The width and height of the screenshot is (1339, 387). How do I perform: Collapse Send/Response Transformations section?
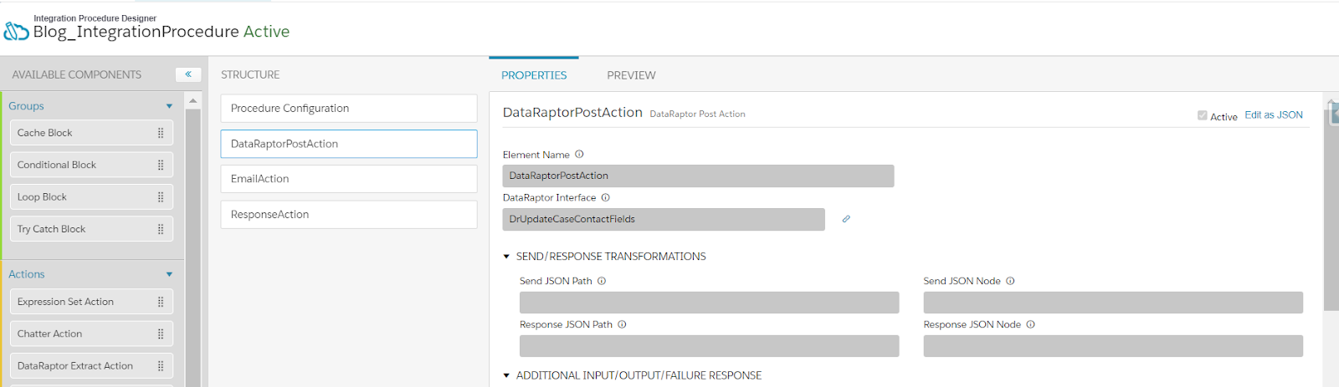coord(506,257)
